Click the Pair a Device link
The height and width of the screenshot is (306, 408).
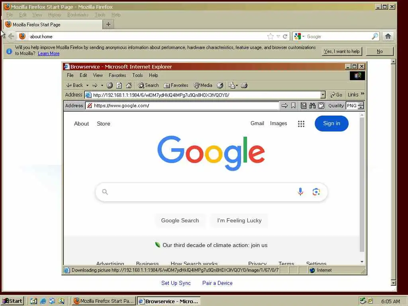(x=218, y=283)
